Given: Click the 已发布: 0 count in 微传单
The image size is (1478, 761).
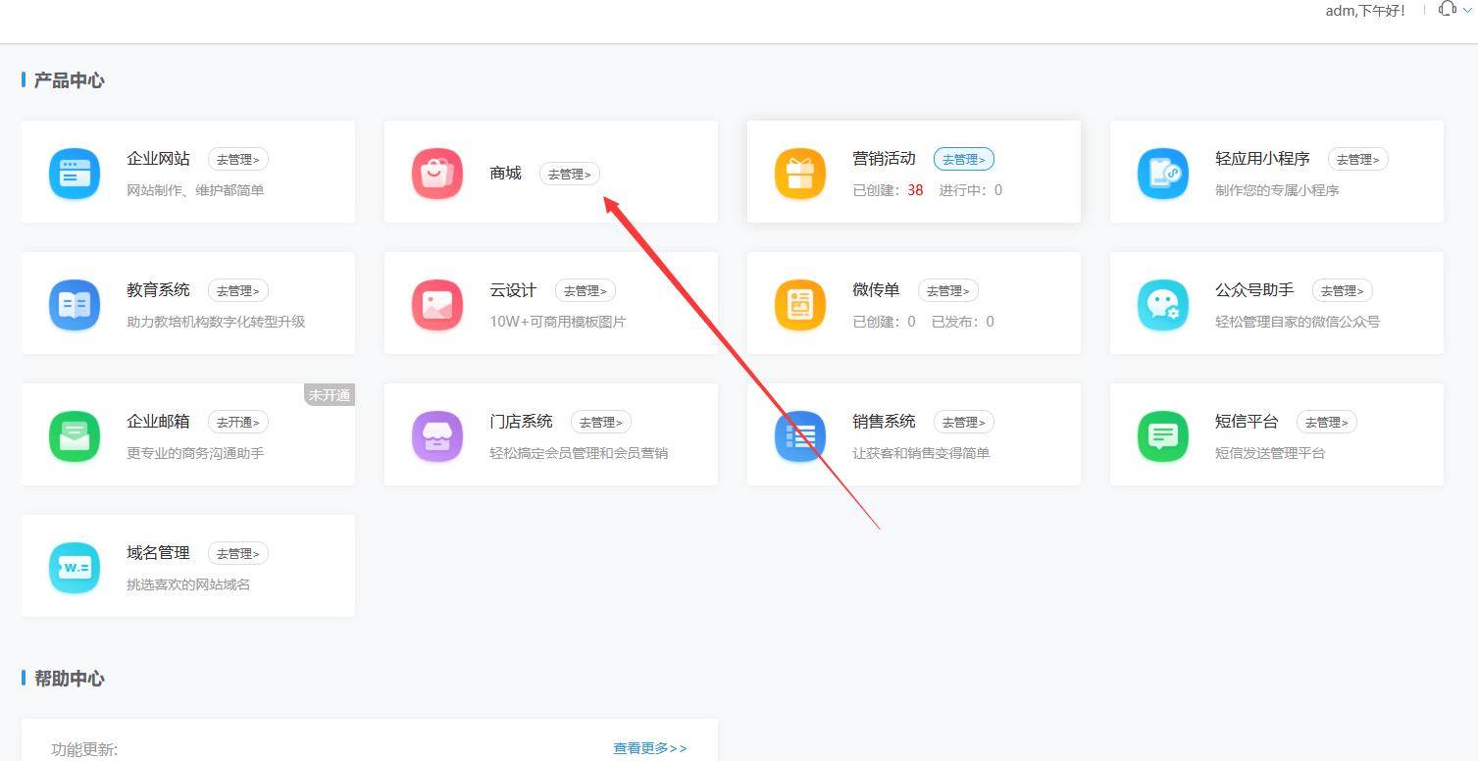Looking at the screenshot, I should [963, 322].
